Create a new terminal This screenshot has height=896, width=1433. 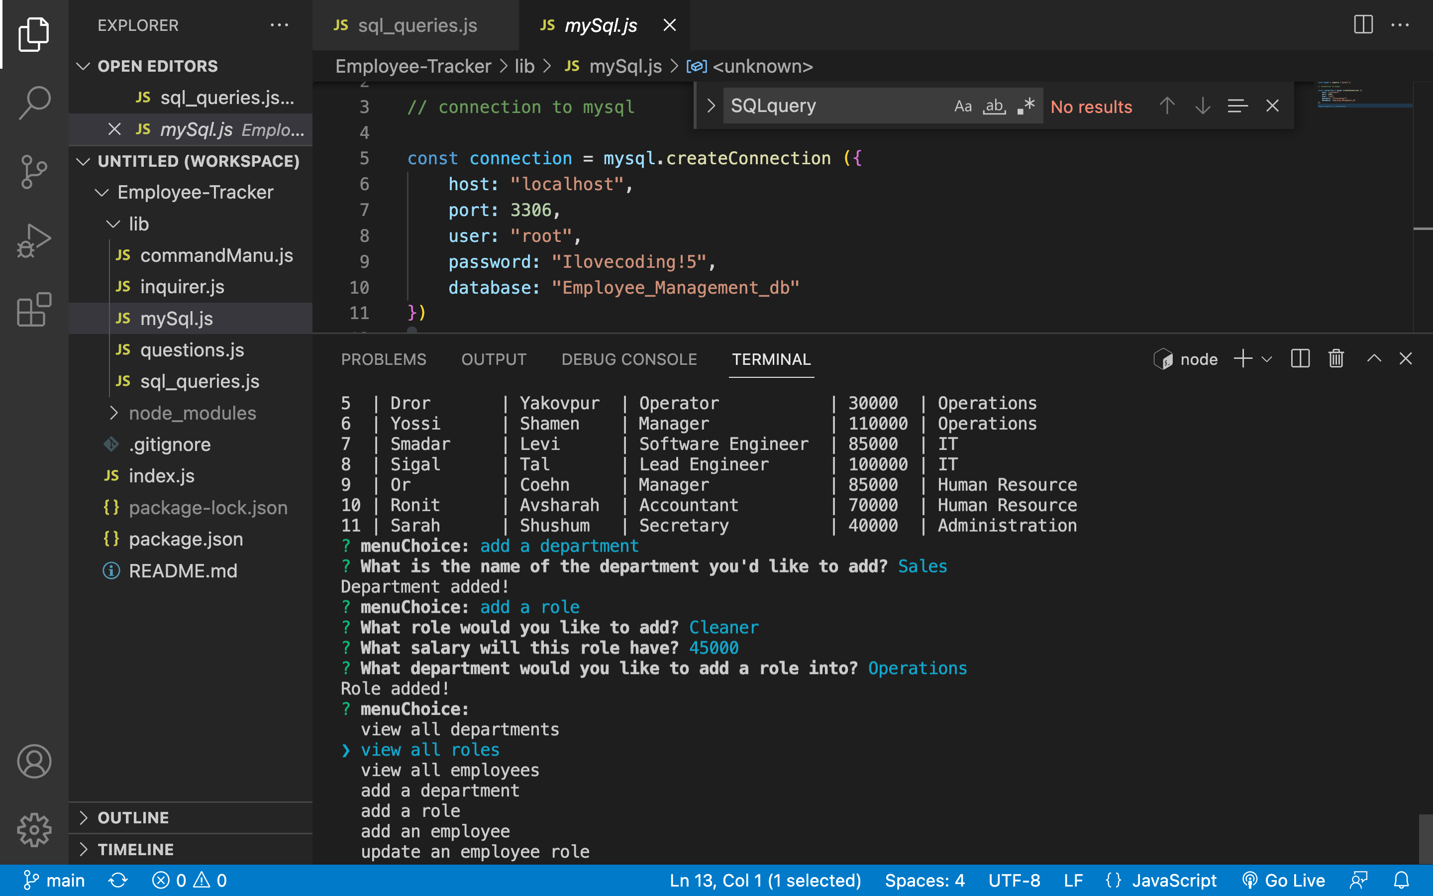[1242, 358]
